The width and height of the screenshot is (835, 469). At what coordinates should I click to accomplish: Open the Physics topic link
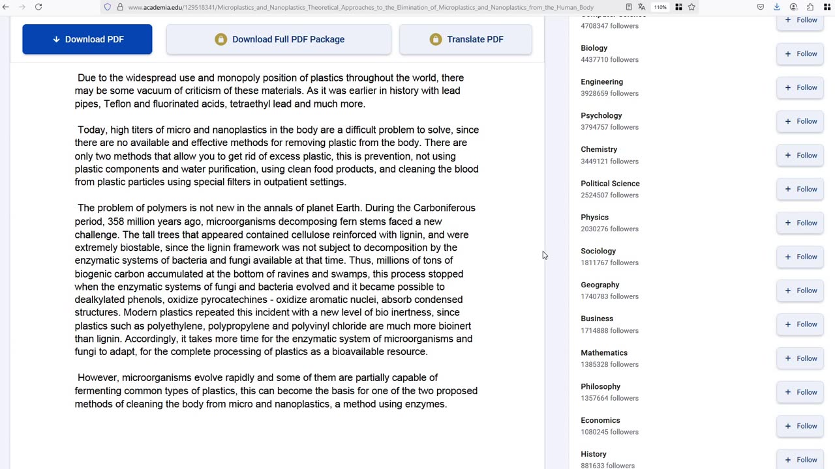594,218
